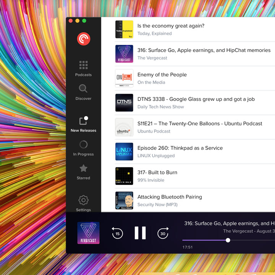Click "99% Invisible" podcast name
275x275 pixels.
pyautogui.click(x=151, y=180)
